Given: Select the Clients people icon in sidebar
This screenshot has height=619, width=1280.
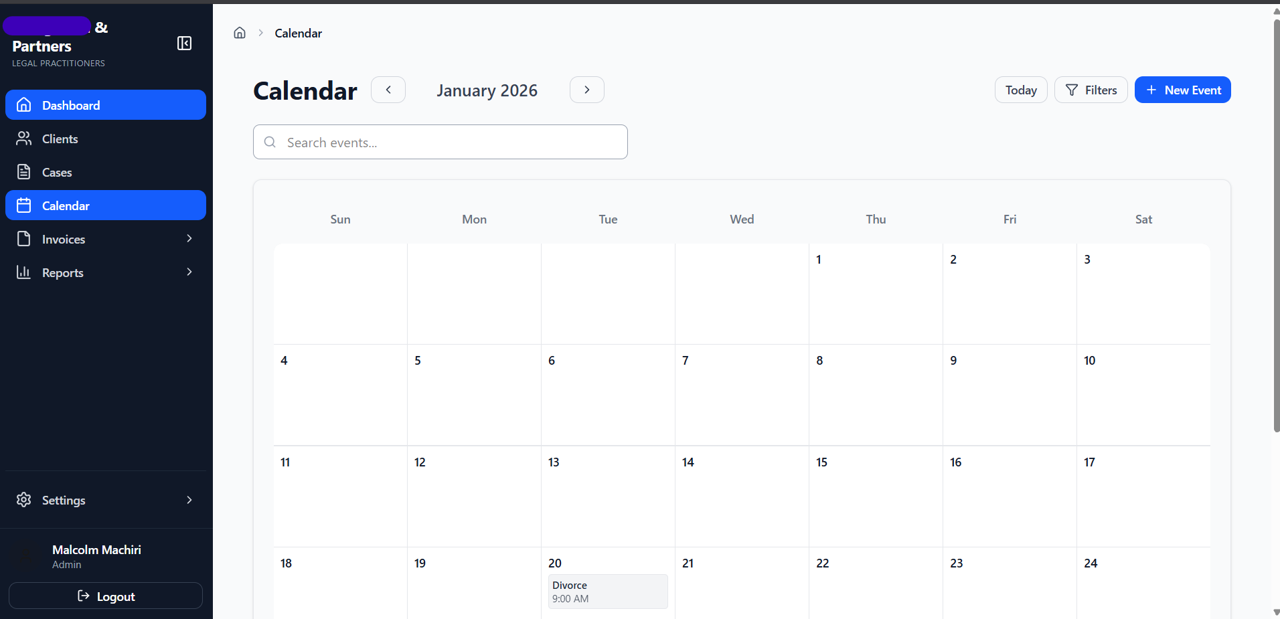Looking at the screenshot, I should (24, 138).
